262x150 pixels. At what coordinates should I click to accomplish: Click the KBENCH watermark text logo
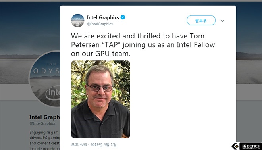pos(250,146)
